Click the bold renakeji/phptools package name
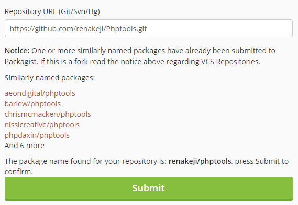 point(200,161)
